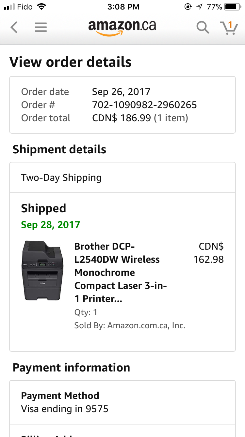
Task: Tap the 3:08 PM clock
Action: coord(123,7)
